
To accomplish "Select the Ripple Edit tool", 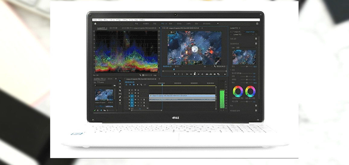I will [x=120, y=87].
